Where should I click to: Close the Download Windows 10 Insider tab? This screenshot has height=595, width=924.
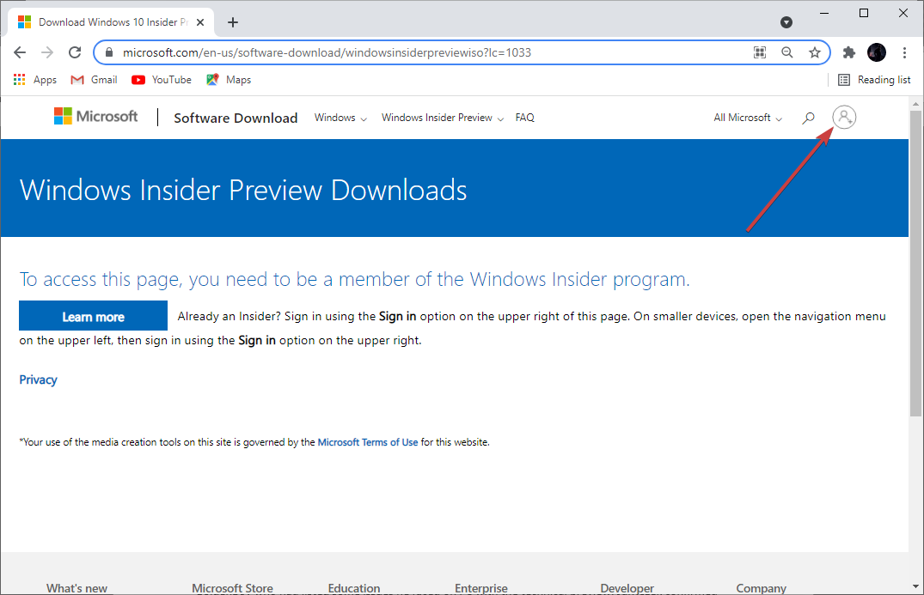tap(200, 22)
